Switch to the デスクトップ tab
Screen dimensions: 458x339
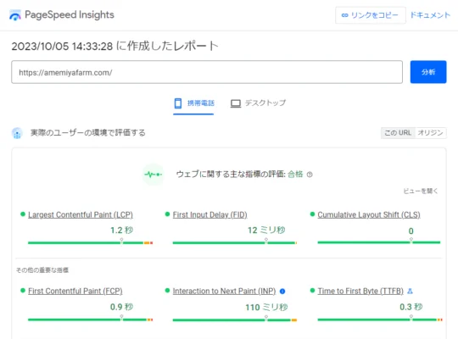click(258, 103)
